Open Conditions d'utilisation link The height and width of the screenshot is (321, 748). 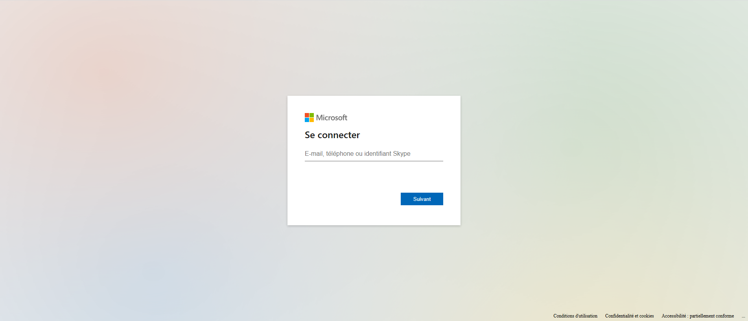[575, 316]
